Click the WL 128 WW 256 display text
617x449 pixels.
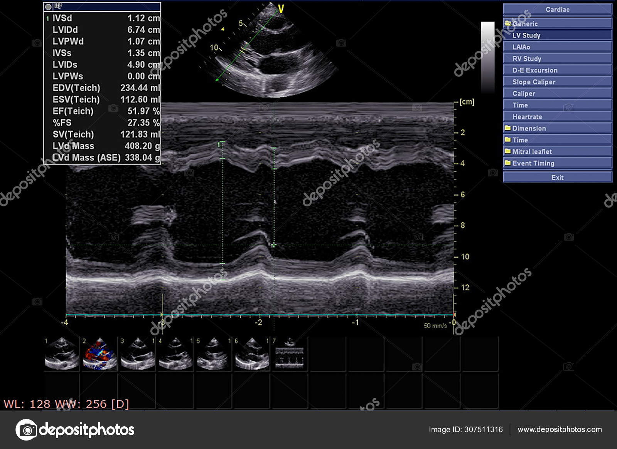tap(66, 403)
